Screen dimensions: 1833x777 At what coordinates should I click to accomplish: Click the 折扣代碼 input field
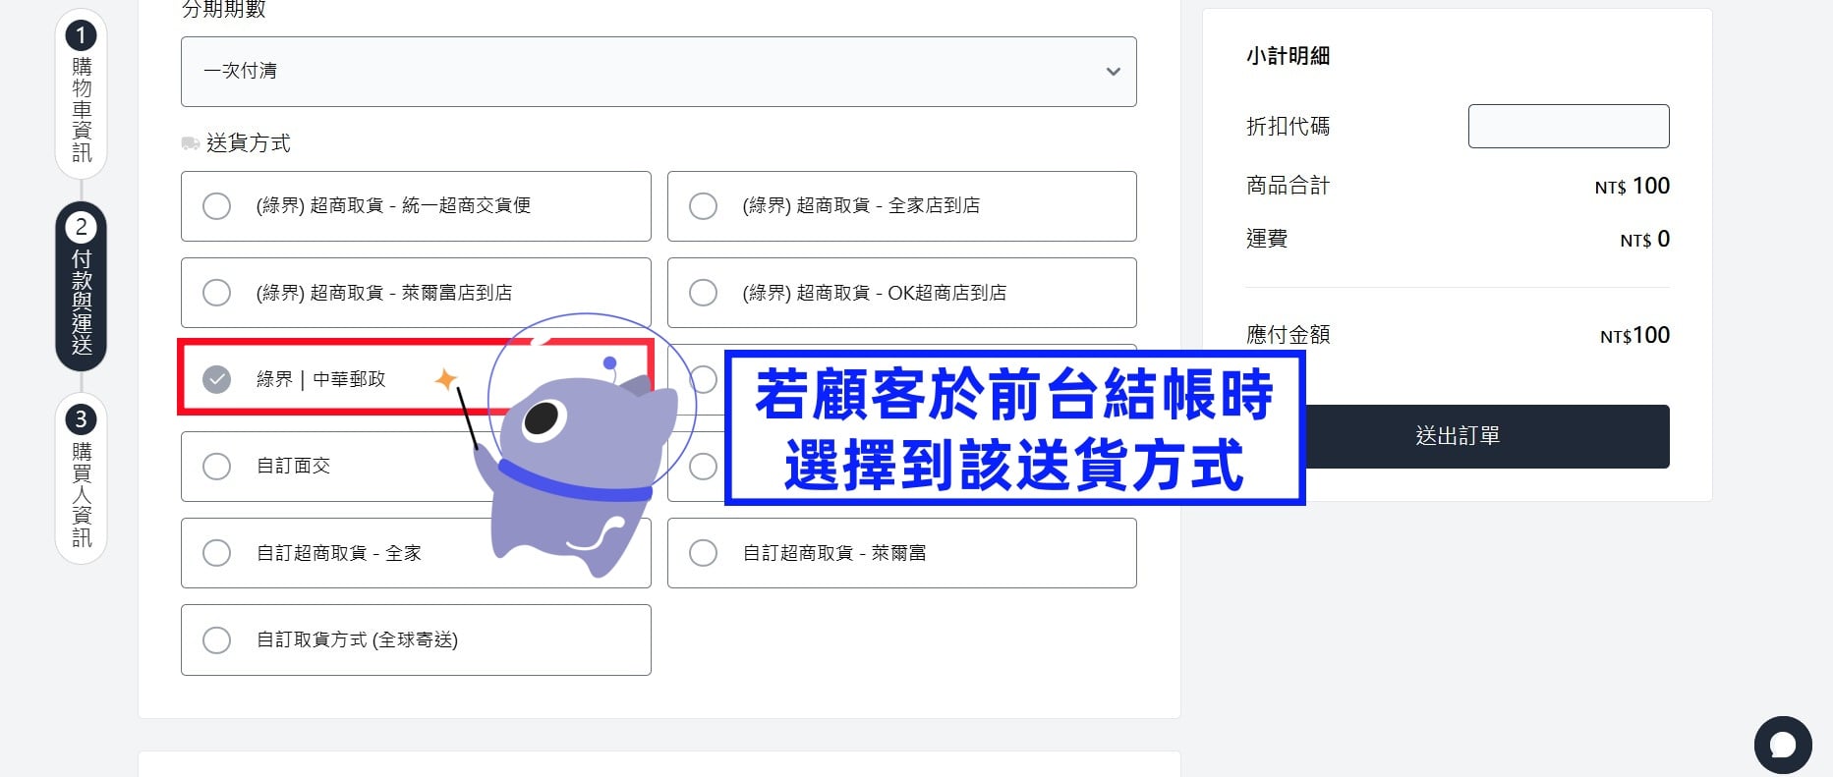click(x=1569, y=127)
